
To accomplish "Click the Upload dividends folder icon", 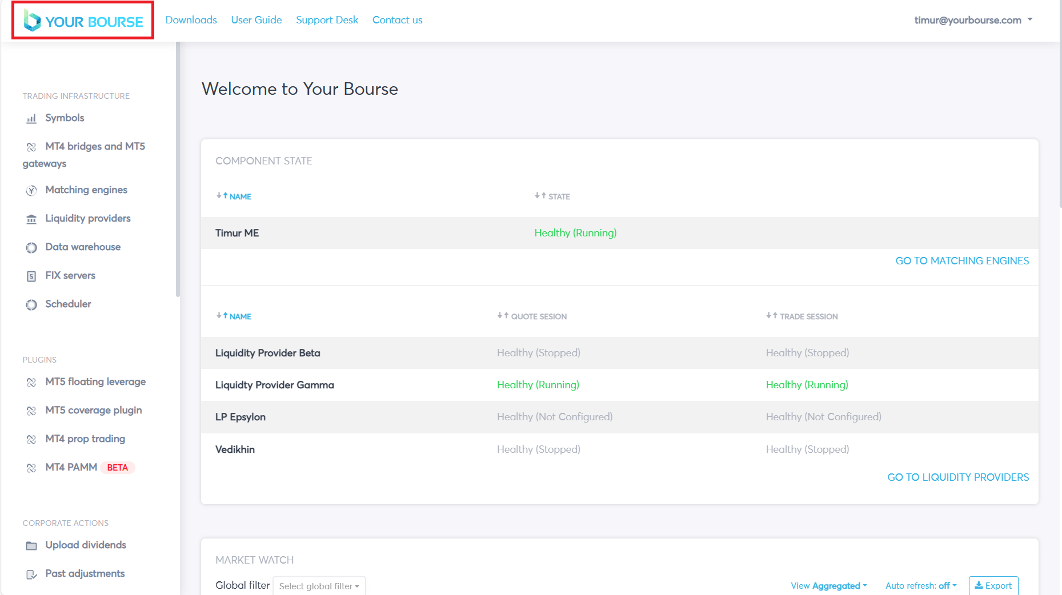I will [31, 546].
